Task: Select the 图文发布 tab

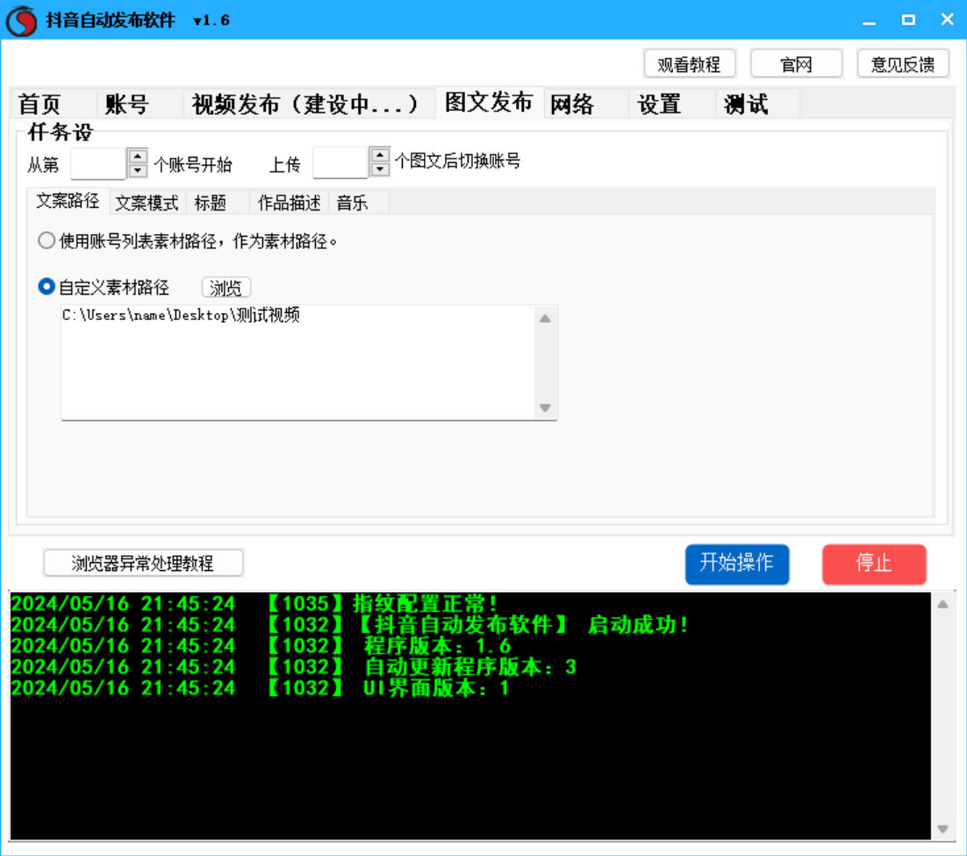Action: pyautogui.click(x=489, y=103)
